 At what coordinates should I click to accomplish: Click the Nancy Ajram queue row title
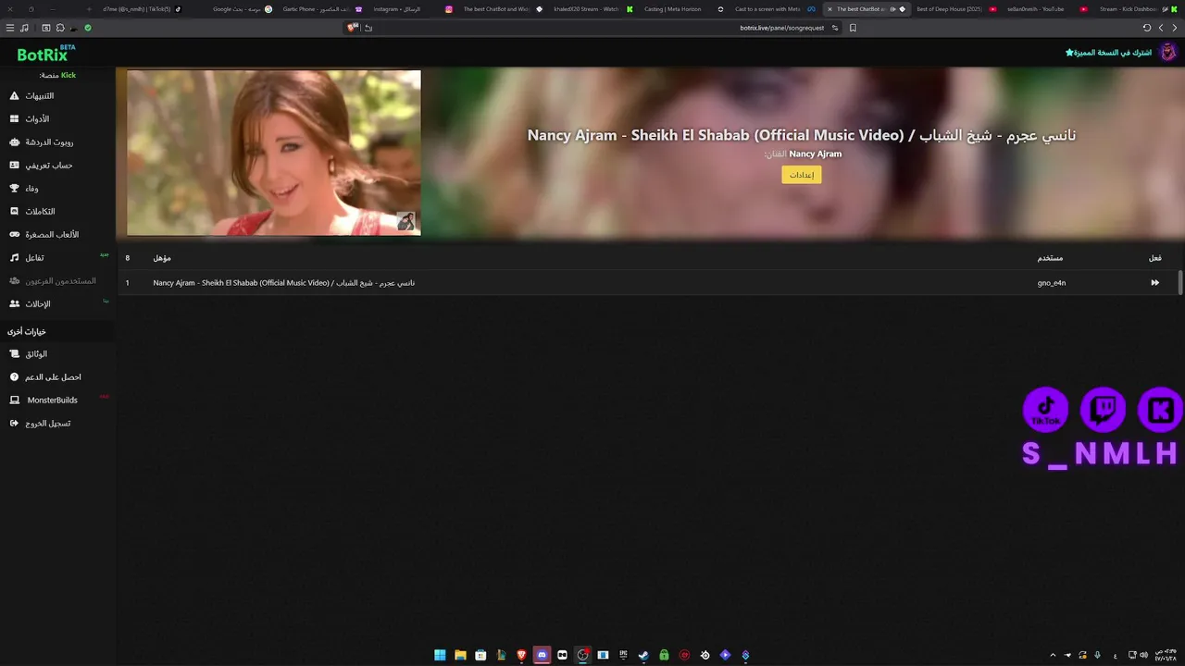[x=284, y=283]
